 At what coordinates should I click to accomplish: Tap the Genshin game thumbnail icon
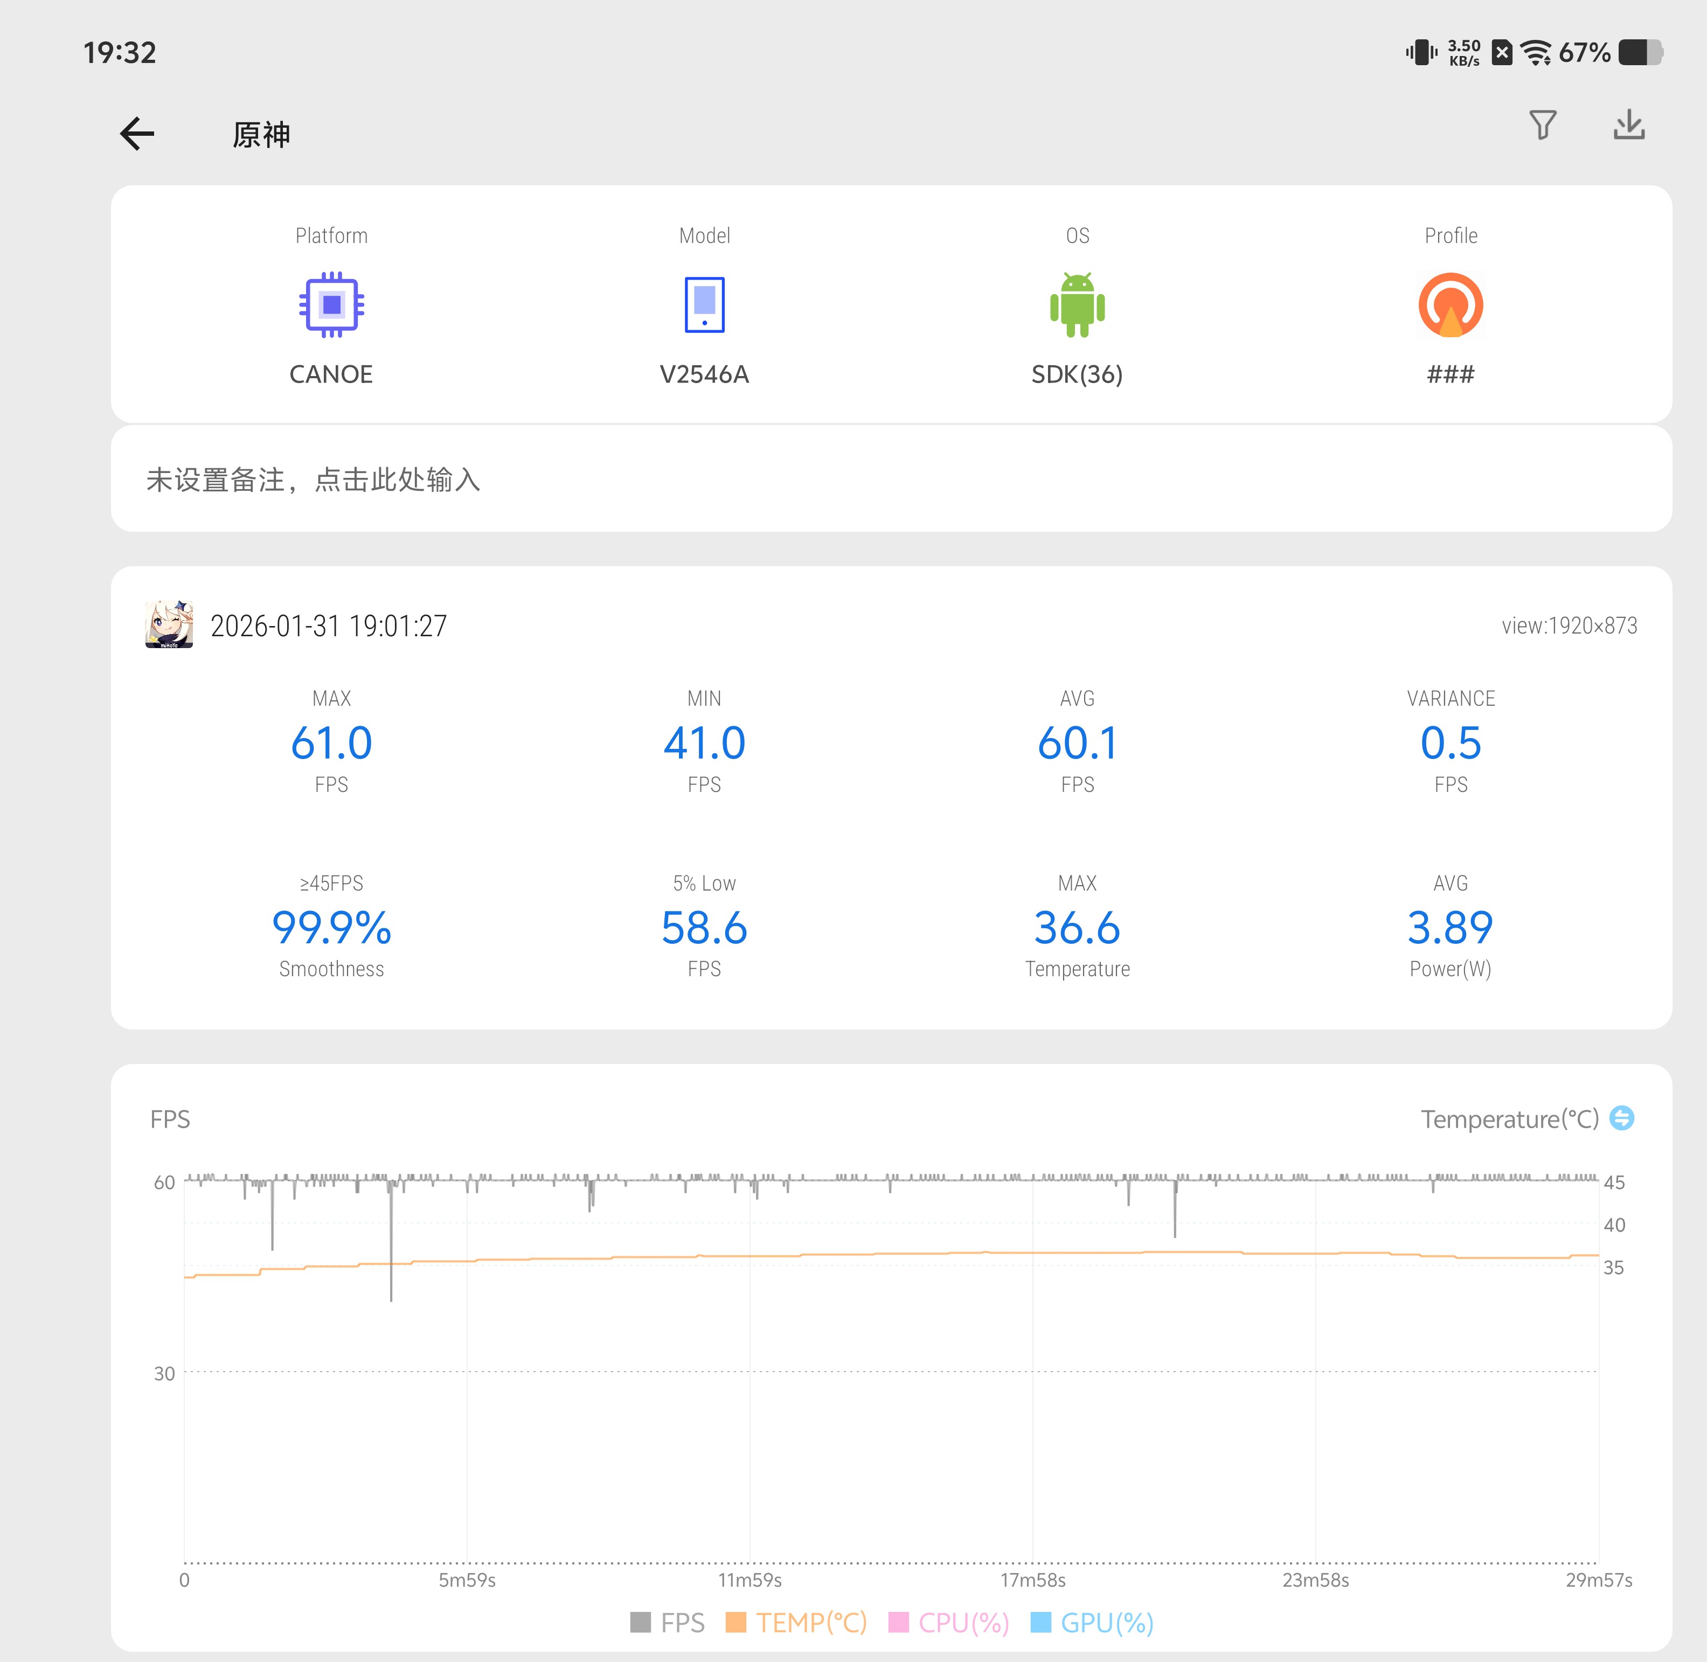pos(169,624)
